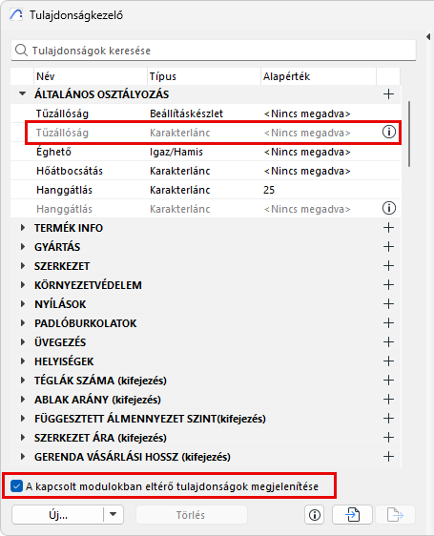Add property to TERMÉK INFO group
This screenshot has height=536, width=434.
[388, 228]
